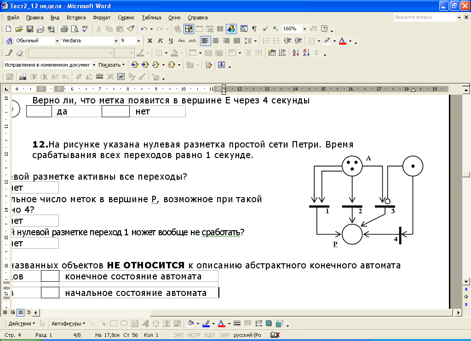Click the ЗАМ status bar indicator
Screen dimensions: 471x341
224,335
